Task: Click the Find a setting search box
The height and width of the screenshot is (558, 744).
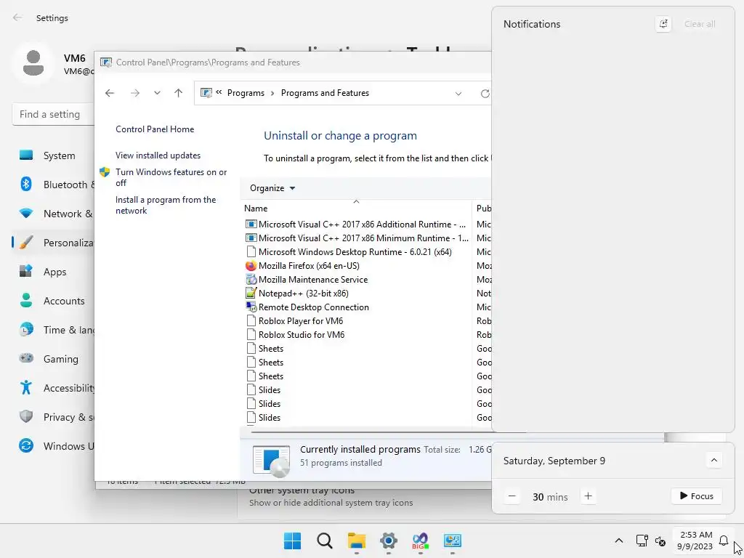Action: click(x=53, y=114)
